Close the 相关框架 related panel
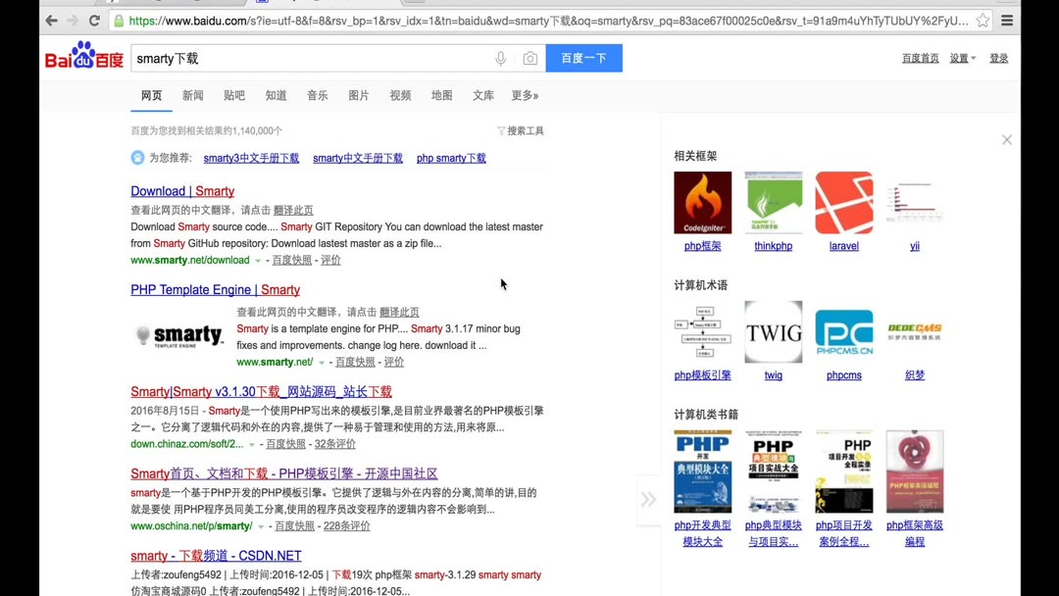Image resolution: width=1059 pixels, height=596 pixels. click(x=1006, y=139)
